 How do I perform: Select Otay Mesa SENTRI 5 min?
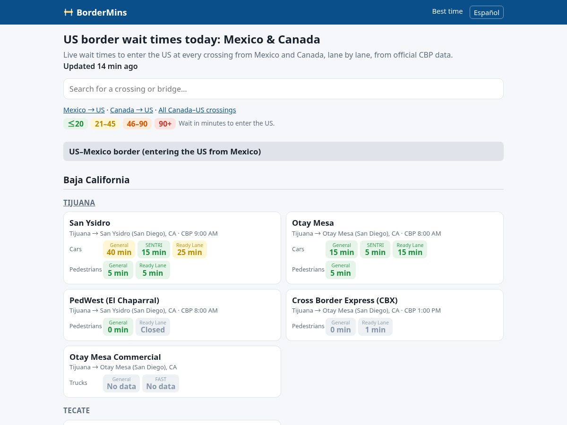point(375,249)
